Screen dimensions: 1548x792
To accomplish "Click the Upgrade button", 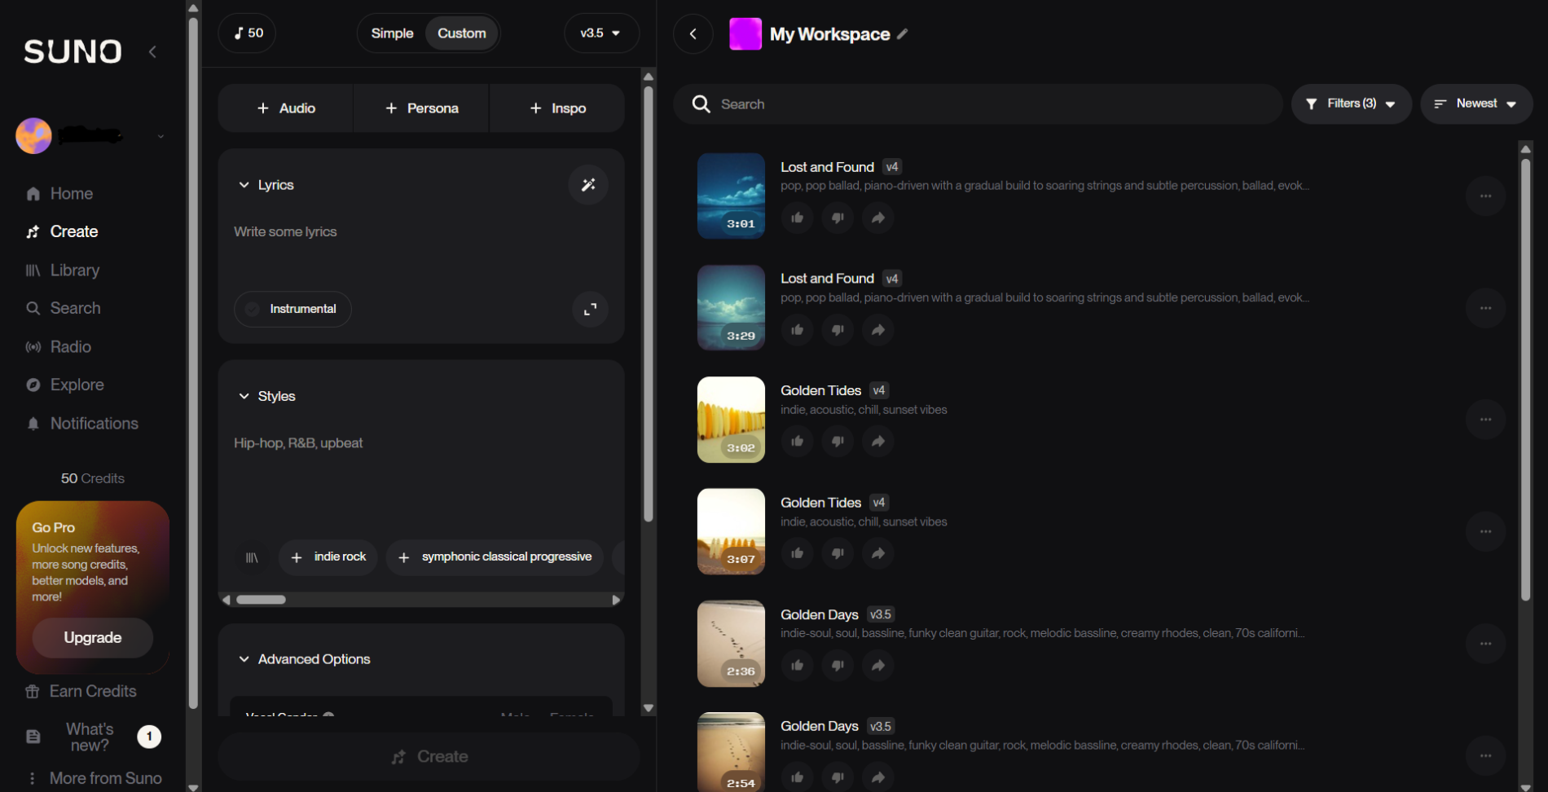I will (92, 637).
